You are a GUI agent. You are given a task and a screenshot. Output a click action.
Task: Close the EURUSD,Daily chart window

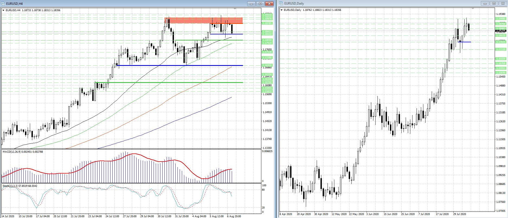[503, 3]
